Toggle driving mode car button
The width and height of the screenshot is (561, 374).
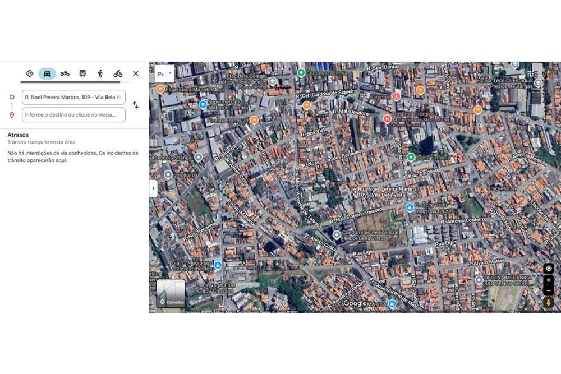coord(47,73)
